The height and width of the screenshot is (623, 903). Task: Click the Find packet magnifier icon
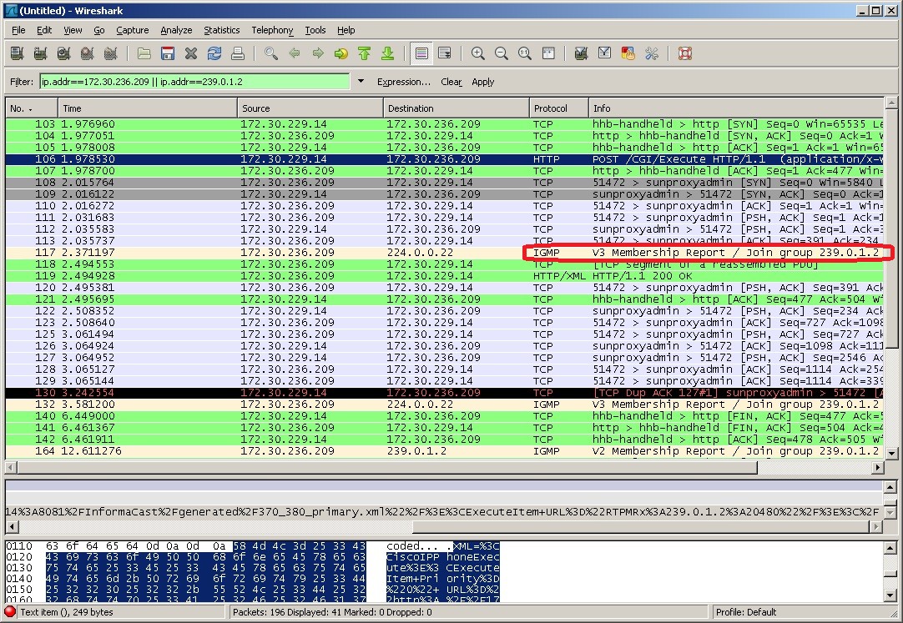[x=271, y=53]
